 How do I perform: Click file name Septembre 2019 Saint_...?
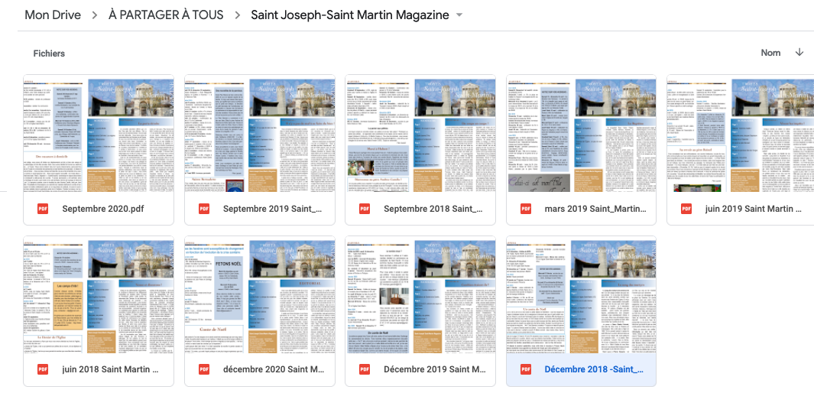(x=273, y=209)
